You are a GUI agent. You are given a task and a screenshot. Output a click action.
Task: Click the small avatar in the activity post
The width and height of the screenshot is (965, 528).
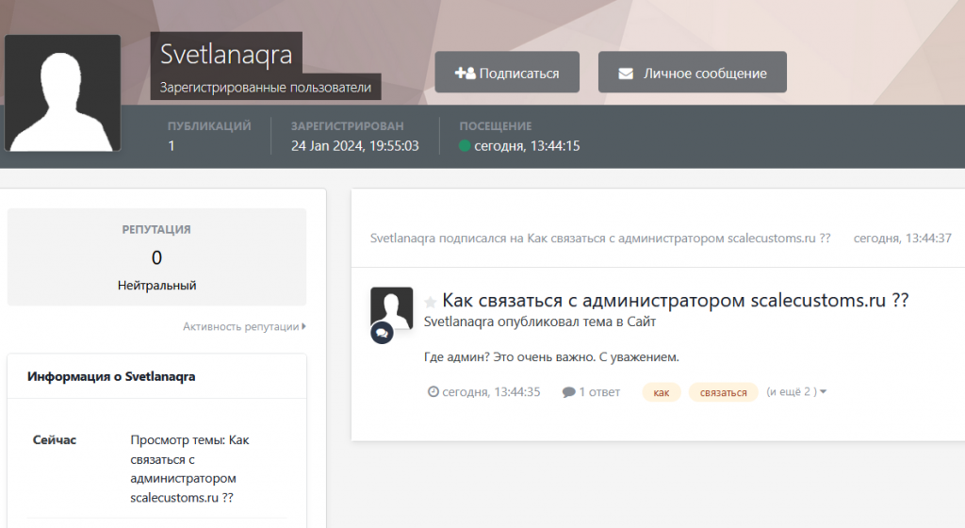[391, 307]
